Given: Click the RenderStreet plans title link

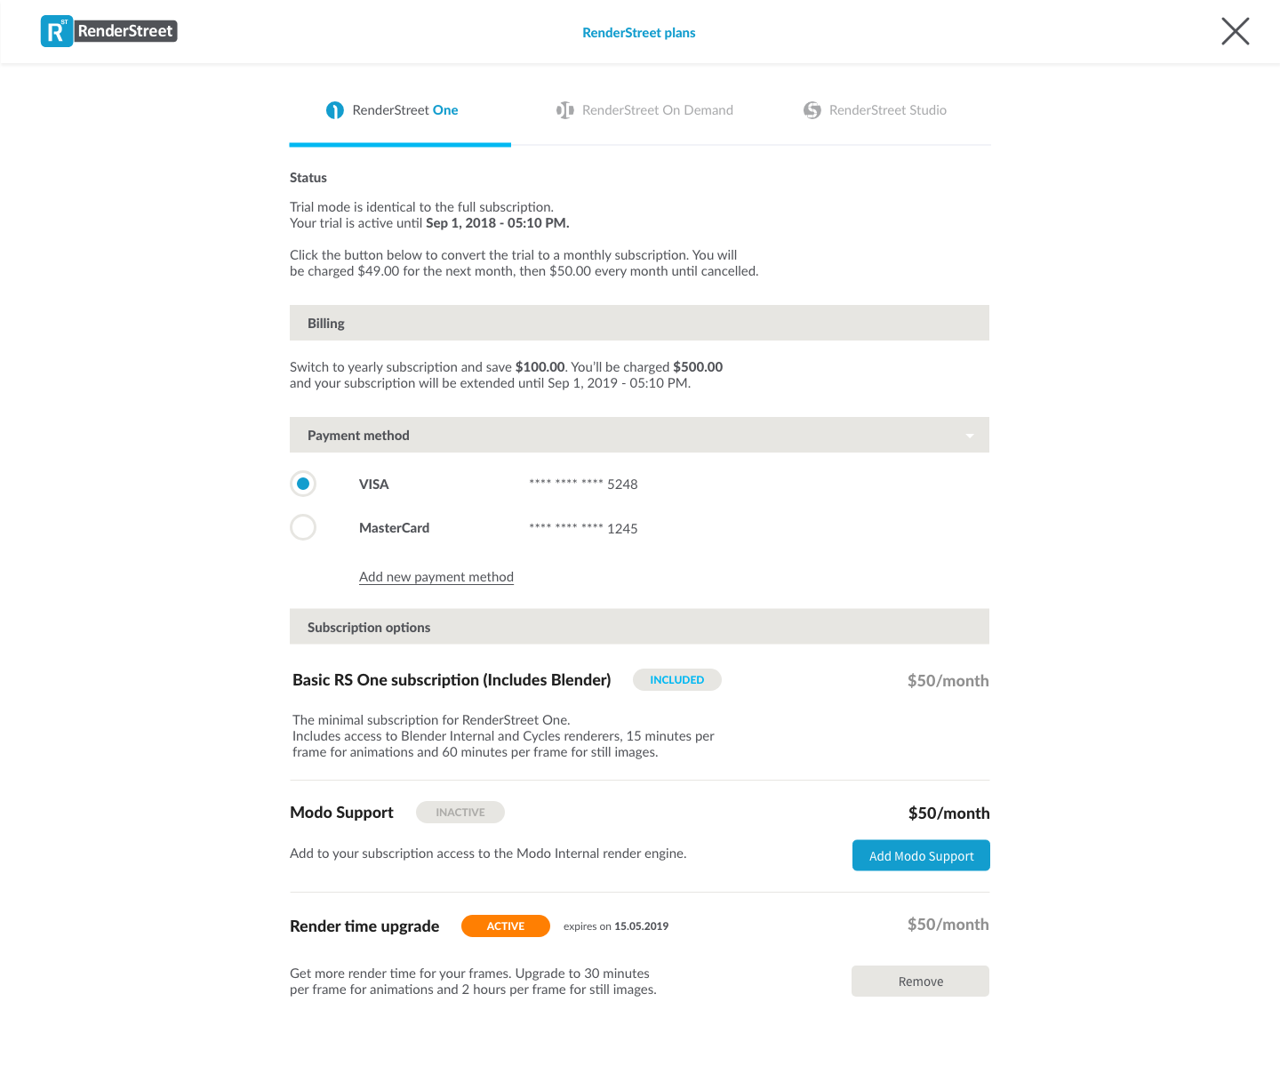Looking at the screenshot, I should [639, 33].
